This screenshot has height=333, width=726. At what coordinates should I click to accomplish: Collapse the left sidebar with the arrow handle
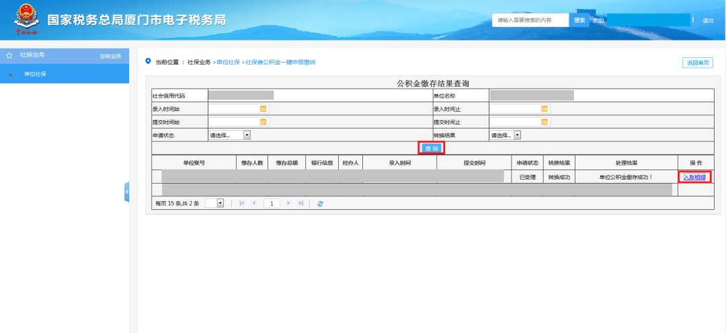click(x=126, y=192)
